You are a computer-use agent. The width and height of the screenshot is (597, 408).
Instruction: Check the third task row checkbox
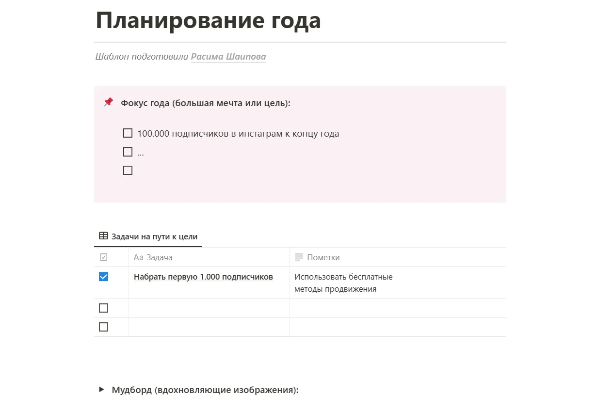tap(103, 327)
